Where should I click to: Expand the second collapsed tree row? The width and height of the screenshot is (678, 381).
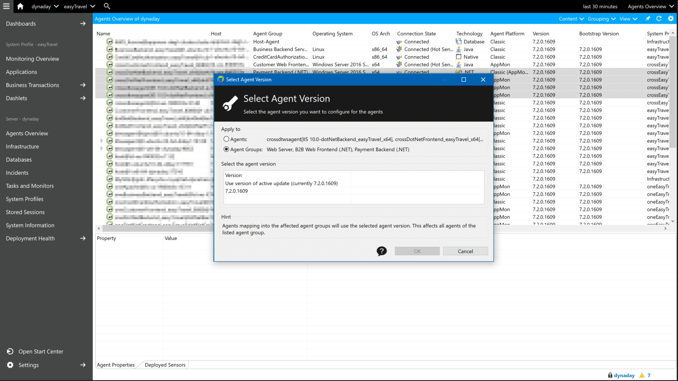tap(102, 148)
